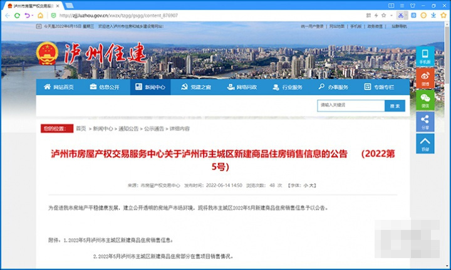The height and width of the screenshot is (270, 451).
Task: Click the undo/restore arrow in browser toolbar
Action: coord(28,15)
